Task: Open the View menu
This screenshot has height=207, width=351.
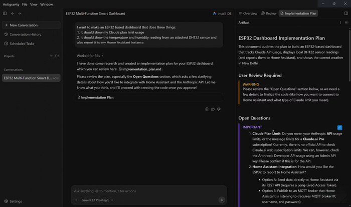Action: pos(34,4)
